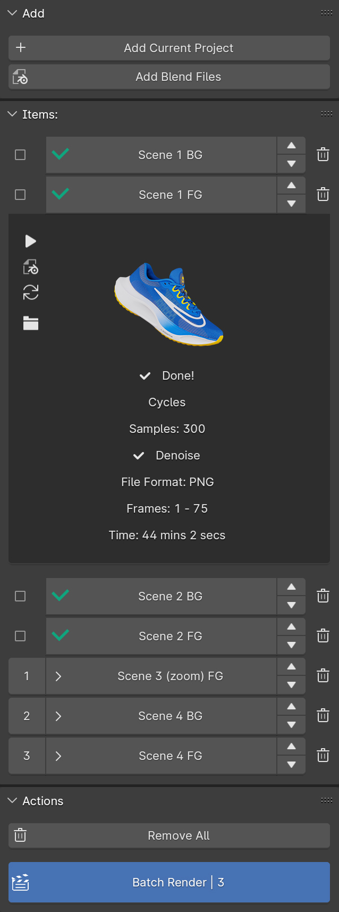Click Add Current Project
339x912 pixels.
point(179,48)
